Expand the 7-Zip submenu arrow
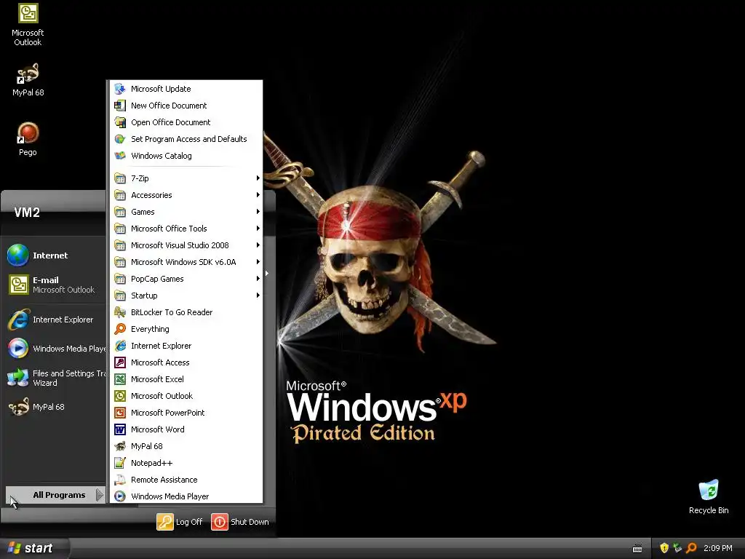 point(258,178)
